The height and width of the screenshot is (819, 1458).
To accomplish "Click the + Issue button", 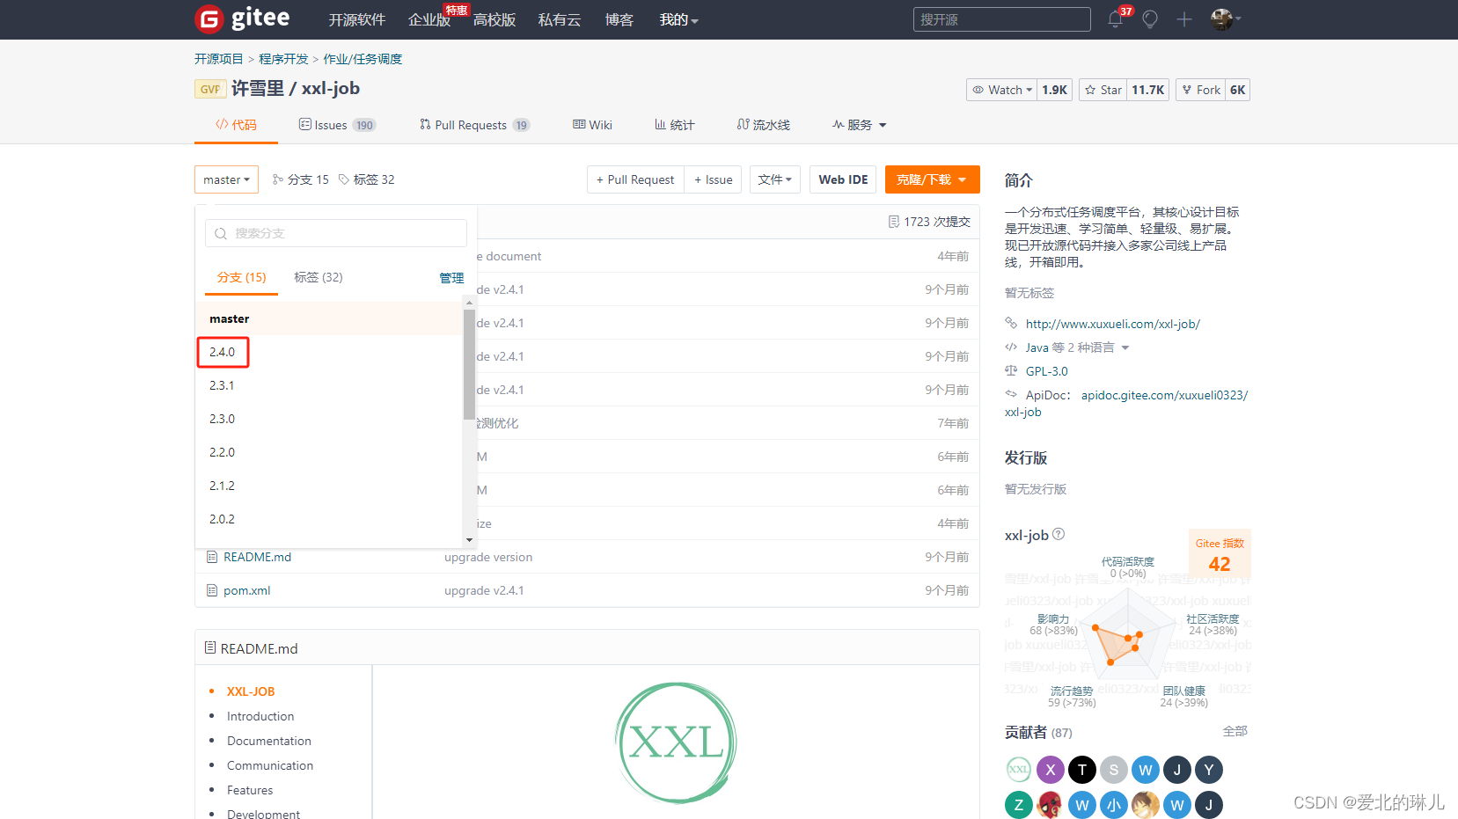I will pyautogui.click(x=713, y=179).
